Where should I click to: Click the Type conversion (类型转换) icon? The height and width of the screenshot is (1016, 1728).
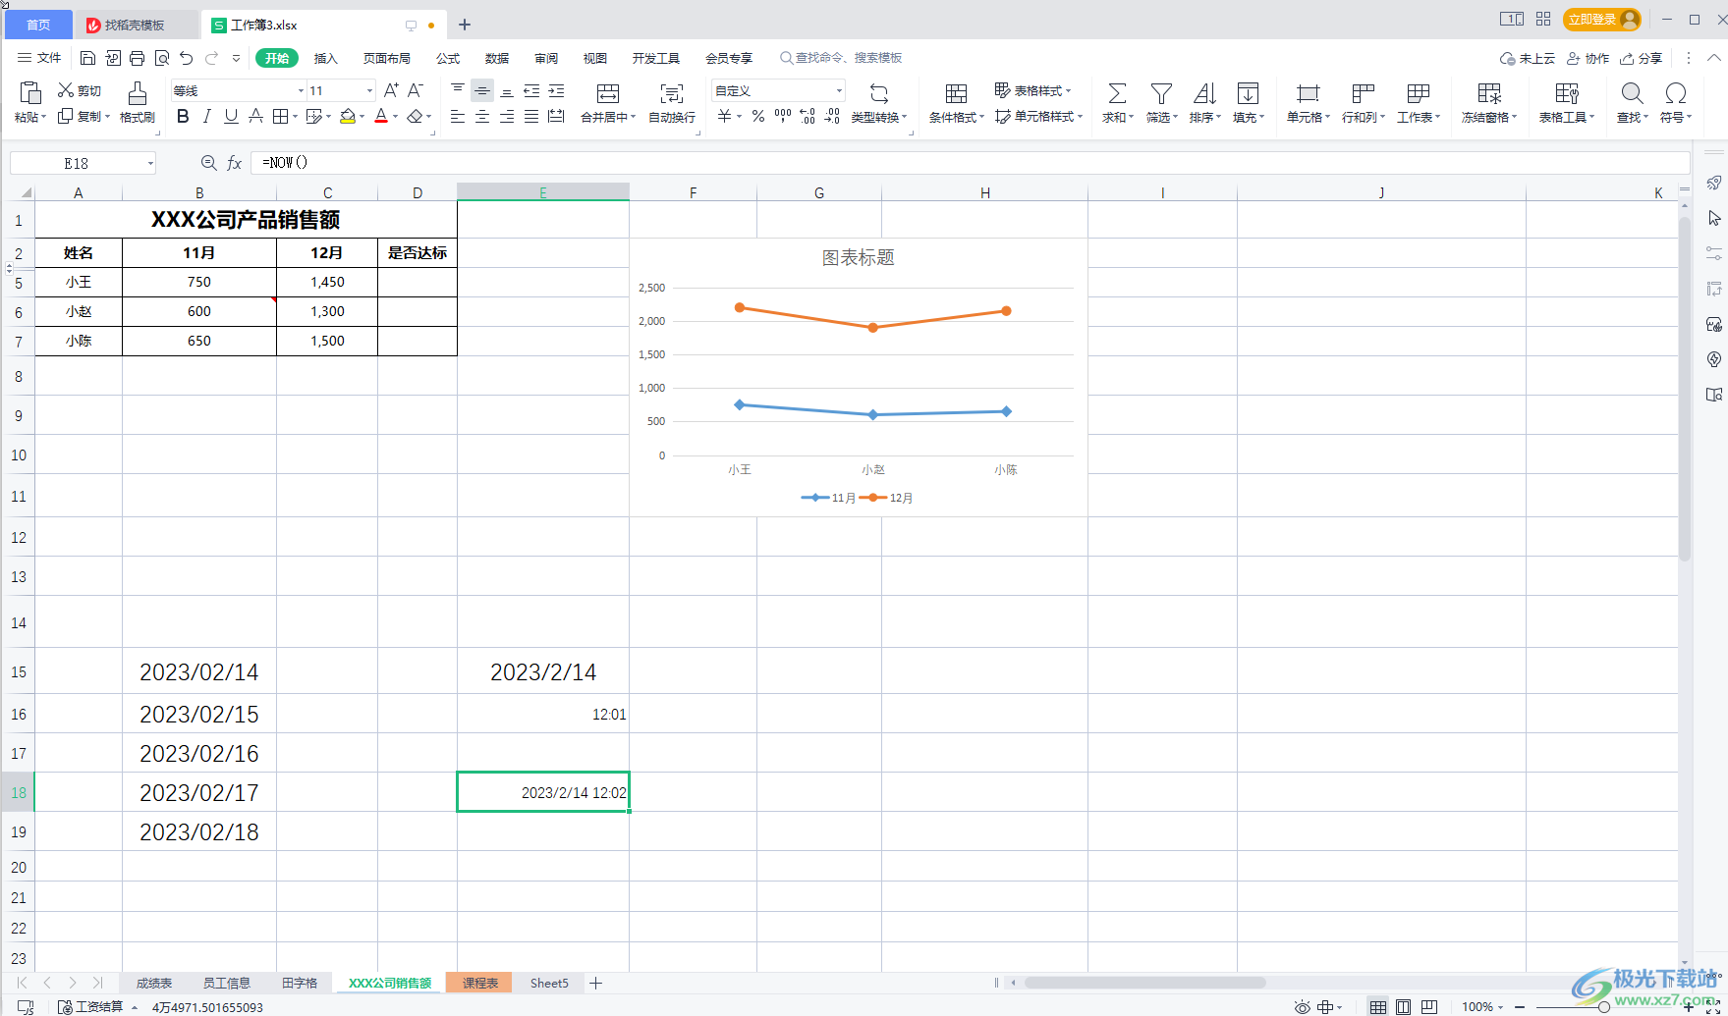point(879,94)
